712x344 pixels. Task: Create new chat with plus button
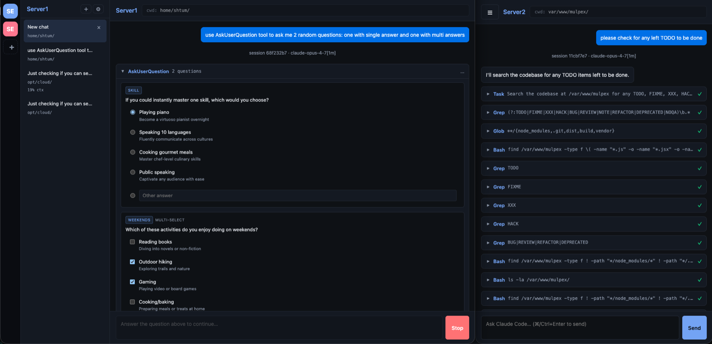[x=86, y=9]
